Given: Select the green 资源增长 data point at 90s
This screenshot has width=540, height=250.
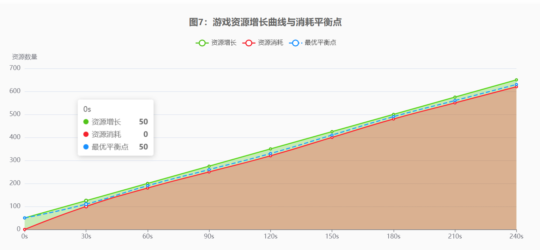Looking at the screenshot, I should tap(209, 166).
